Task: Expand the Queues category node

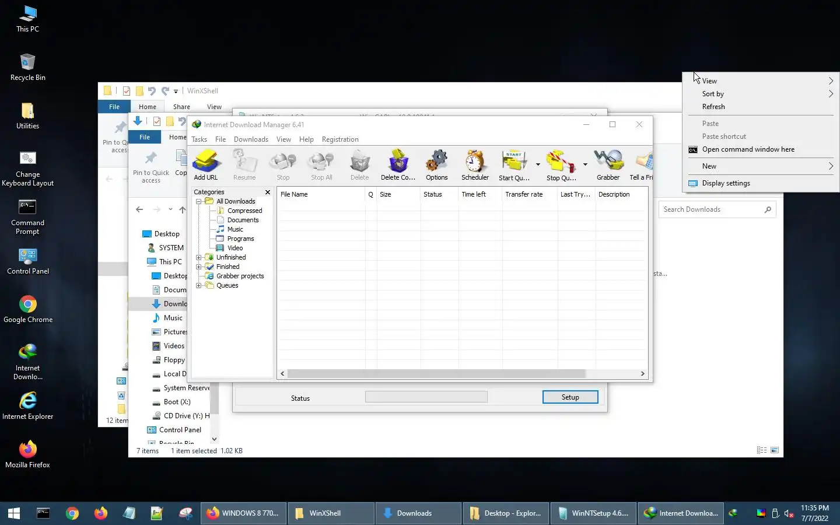Action: 198,285
